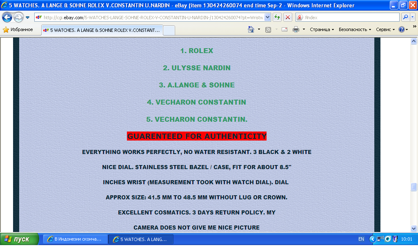Click the Forward navigation arrow
418x250 pixels.
point(18,18)
